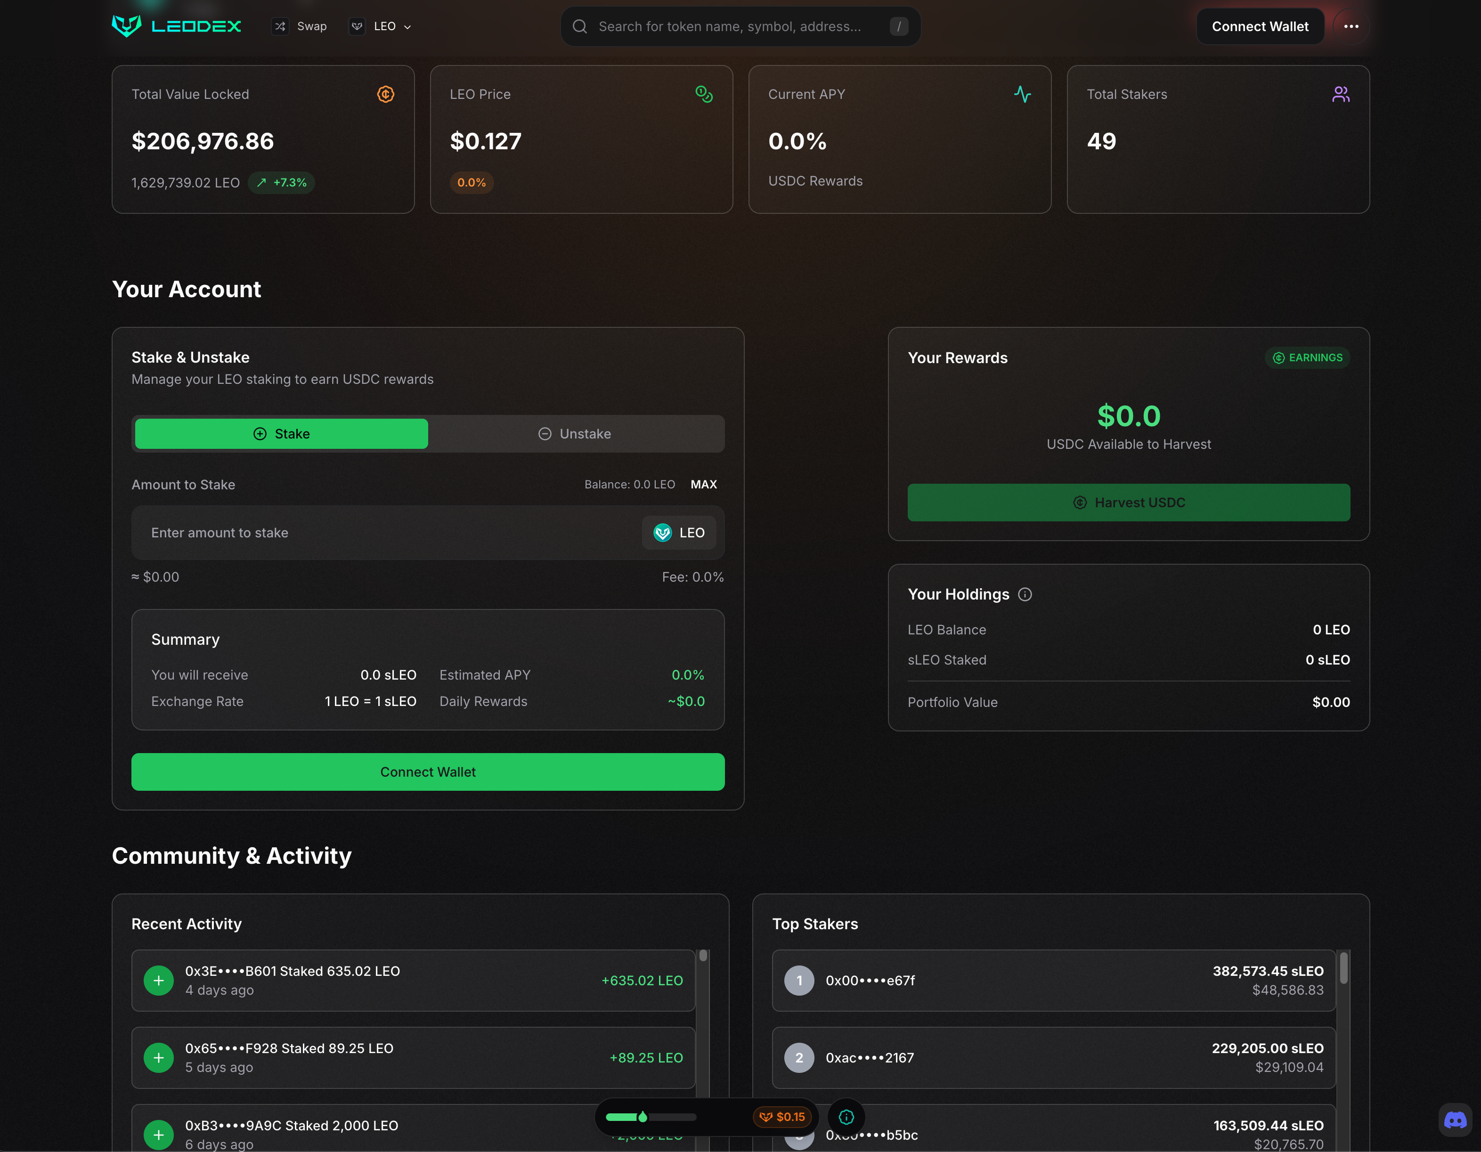
Task: Click the Total Value Locked coin icon
Action: pyautogui.click(x=385, y=94)
